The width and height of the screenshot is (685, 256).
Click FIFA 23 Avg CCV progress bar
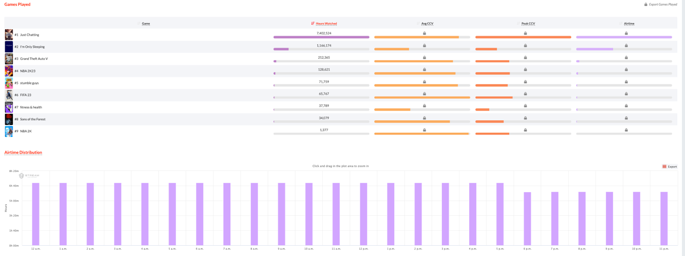click(x=422, y=98)
